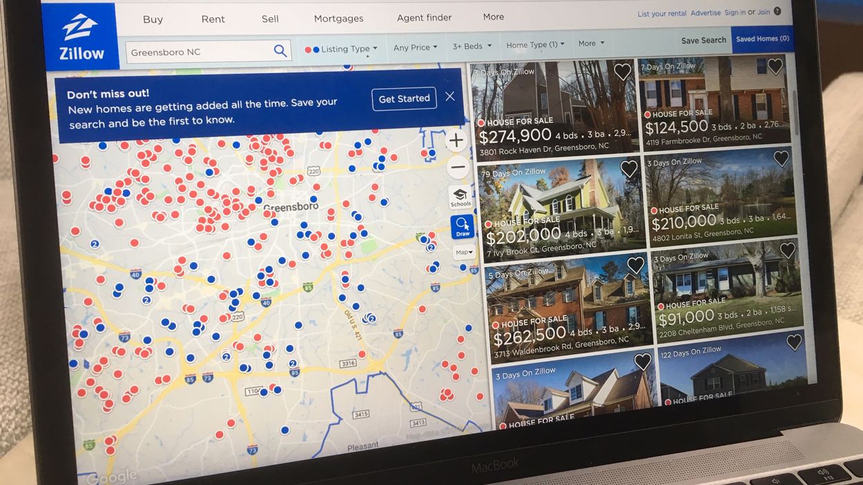
Task: Zoom out on the map with minus
Action: tap(457, 167)
